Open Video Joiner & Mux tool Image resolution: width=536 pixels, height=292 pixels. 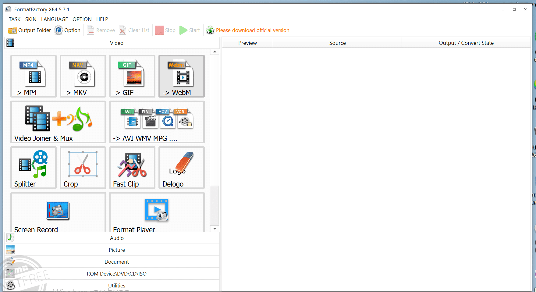(x=58, y=122)
